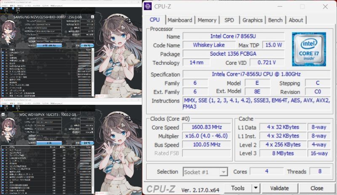337x195 pixels.
Task: Click the previous-disk arrow beside the WDC title
Action: coord(3,115)
